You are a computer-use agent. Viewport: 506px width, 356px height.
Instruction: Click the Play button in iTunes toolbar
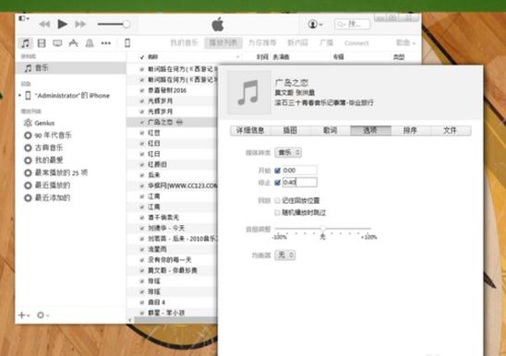62,24
